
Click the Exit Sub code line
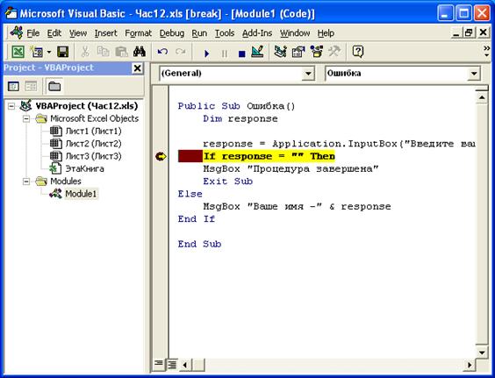(x=228, y=182)
